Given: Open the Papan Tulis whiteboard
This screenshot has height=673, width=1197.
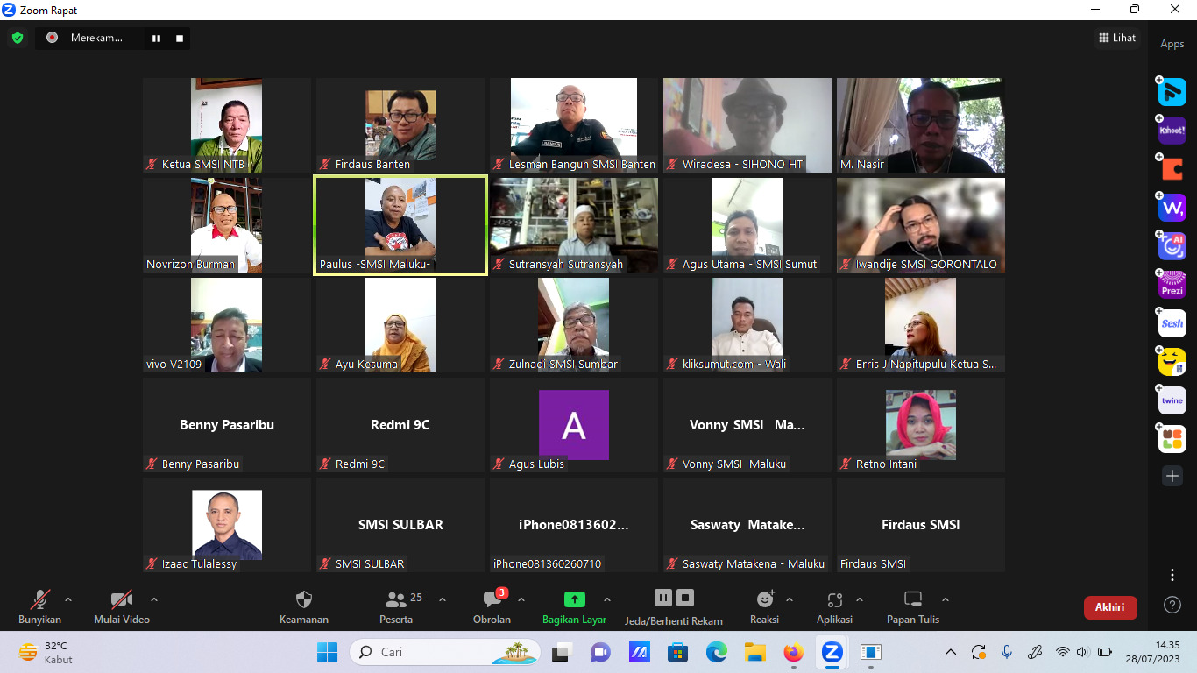Looking at the screenshot, I should tap(912, 600).
